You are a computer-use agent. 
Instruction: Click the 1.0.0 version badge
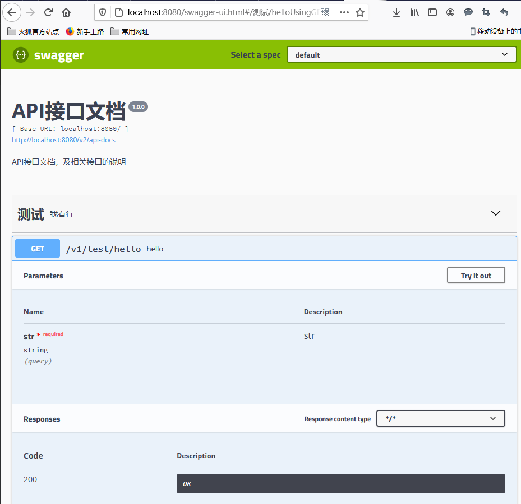[138, 107]
